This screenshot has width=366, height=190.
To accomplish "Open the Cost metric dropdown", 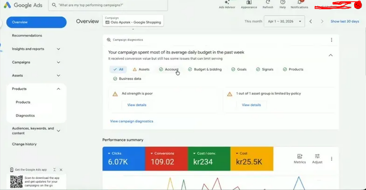I will click(242, 153).
